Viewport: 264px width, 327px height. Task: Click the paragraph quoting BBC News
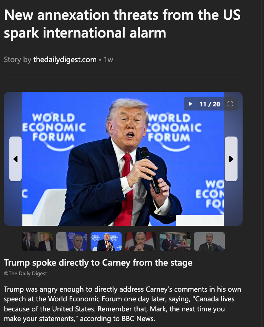(122, 304)
